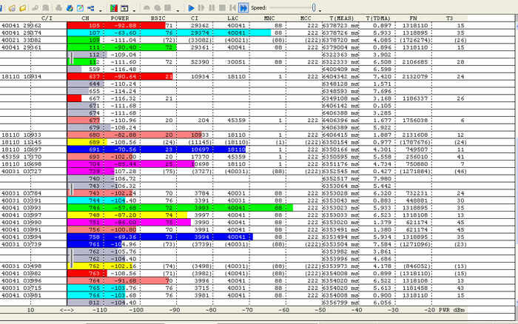Click the C/I entry 18110 10933
Screen dimensions: 518x324
coord(21,135)
